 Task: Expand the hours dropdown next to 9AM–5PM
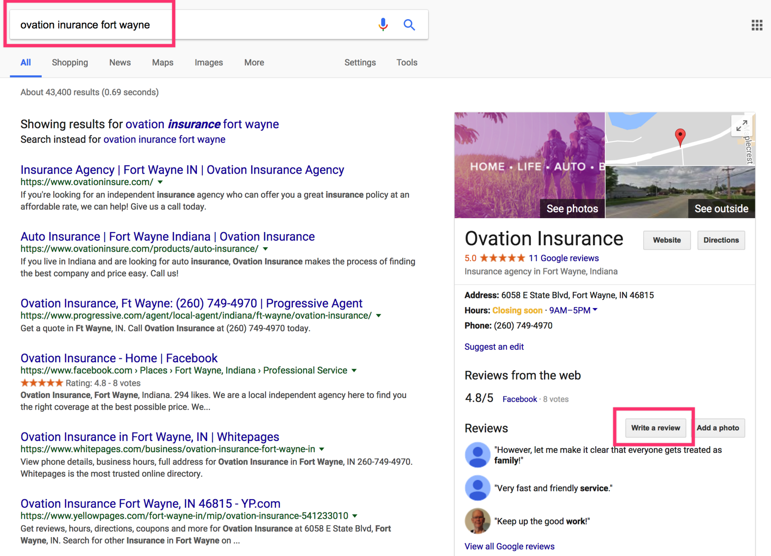click(x=595, y=310)
